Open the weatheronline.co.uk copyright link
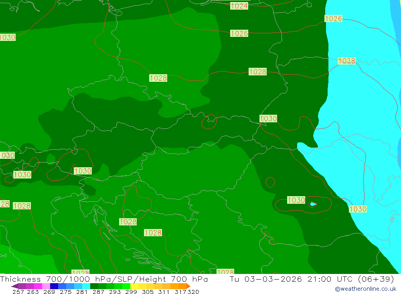This screenshot has height=294, width=401. [x=365, y=289]
